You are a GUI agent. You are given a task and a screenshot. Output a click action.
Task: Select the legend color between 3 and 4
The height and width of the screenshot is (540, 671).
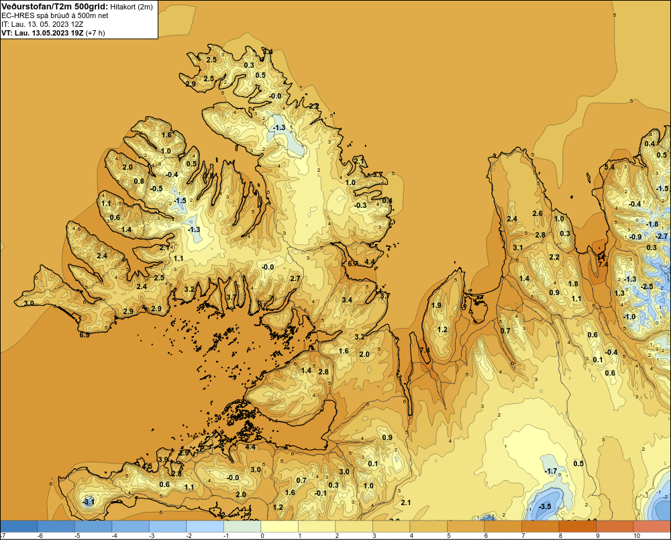tap(391, 527)
